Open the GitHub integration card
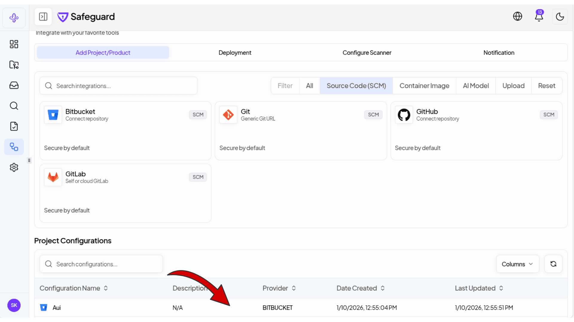574x322 pixels. (476, 131)
